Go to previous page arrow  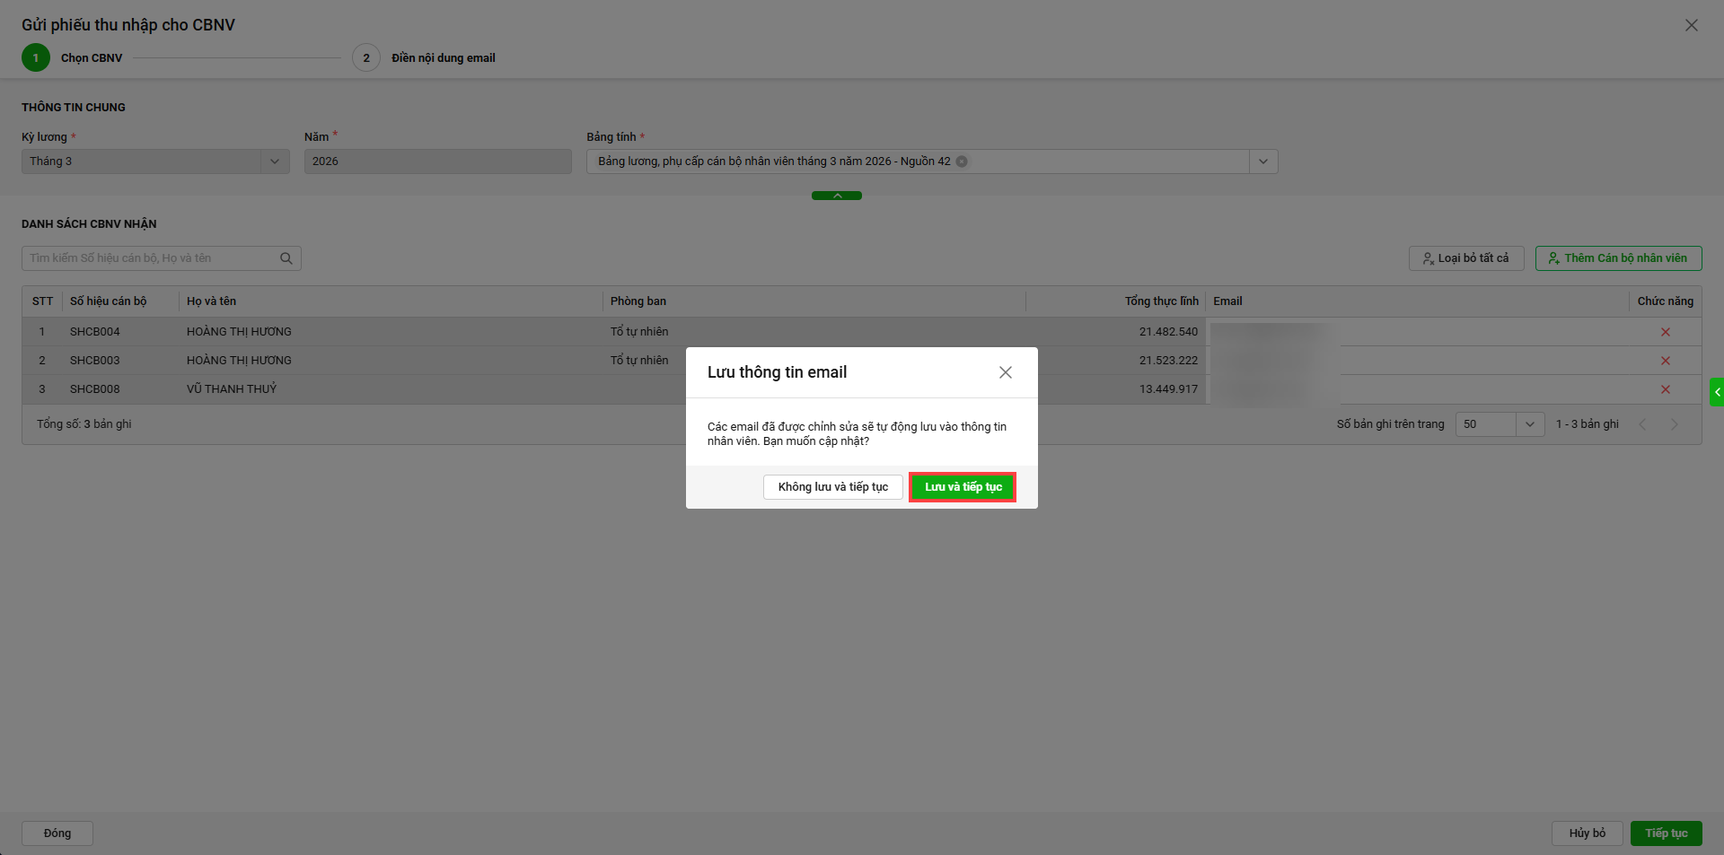pos(1642,424)
